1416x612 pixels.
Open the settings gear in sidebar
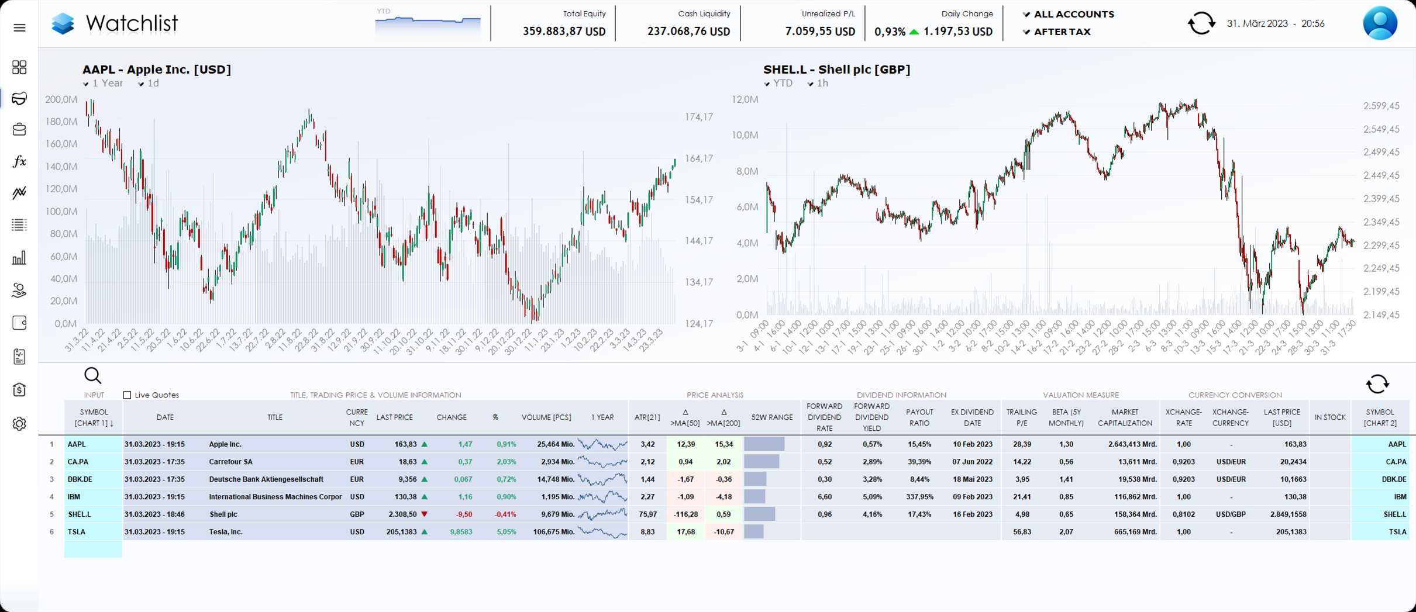pyautogui.click(x=19, y=424)
